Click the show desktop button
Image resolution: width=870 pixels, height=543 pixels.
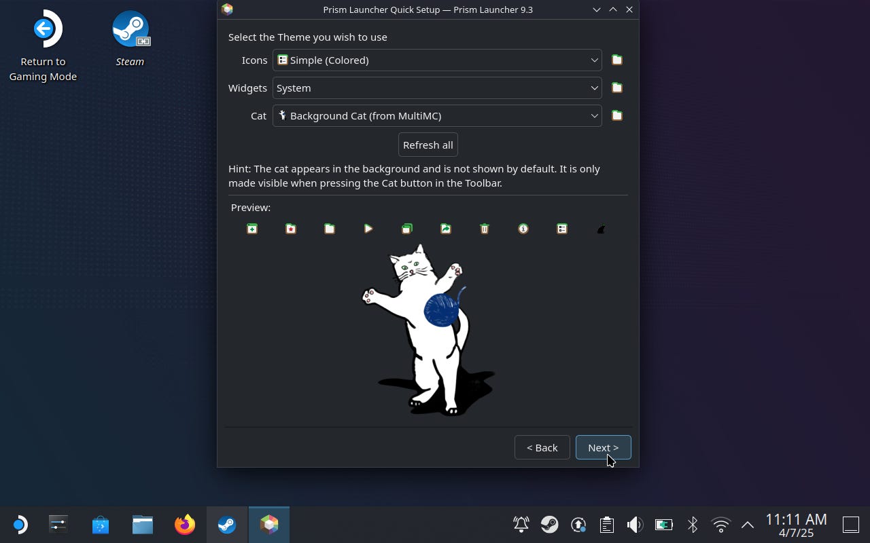coord(851,525)
